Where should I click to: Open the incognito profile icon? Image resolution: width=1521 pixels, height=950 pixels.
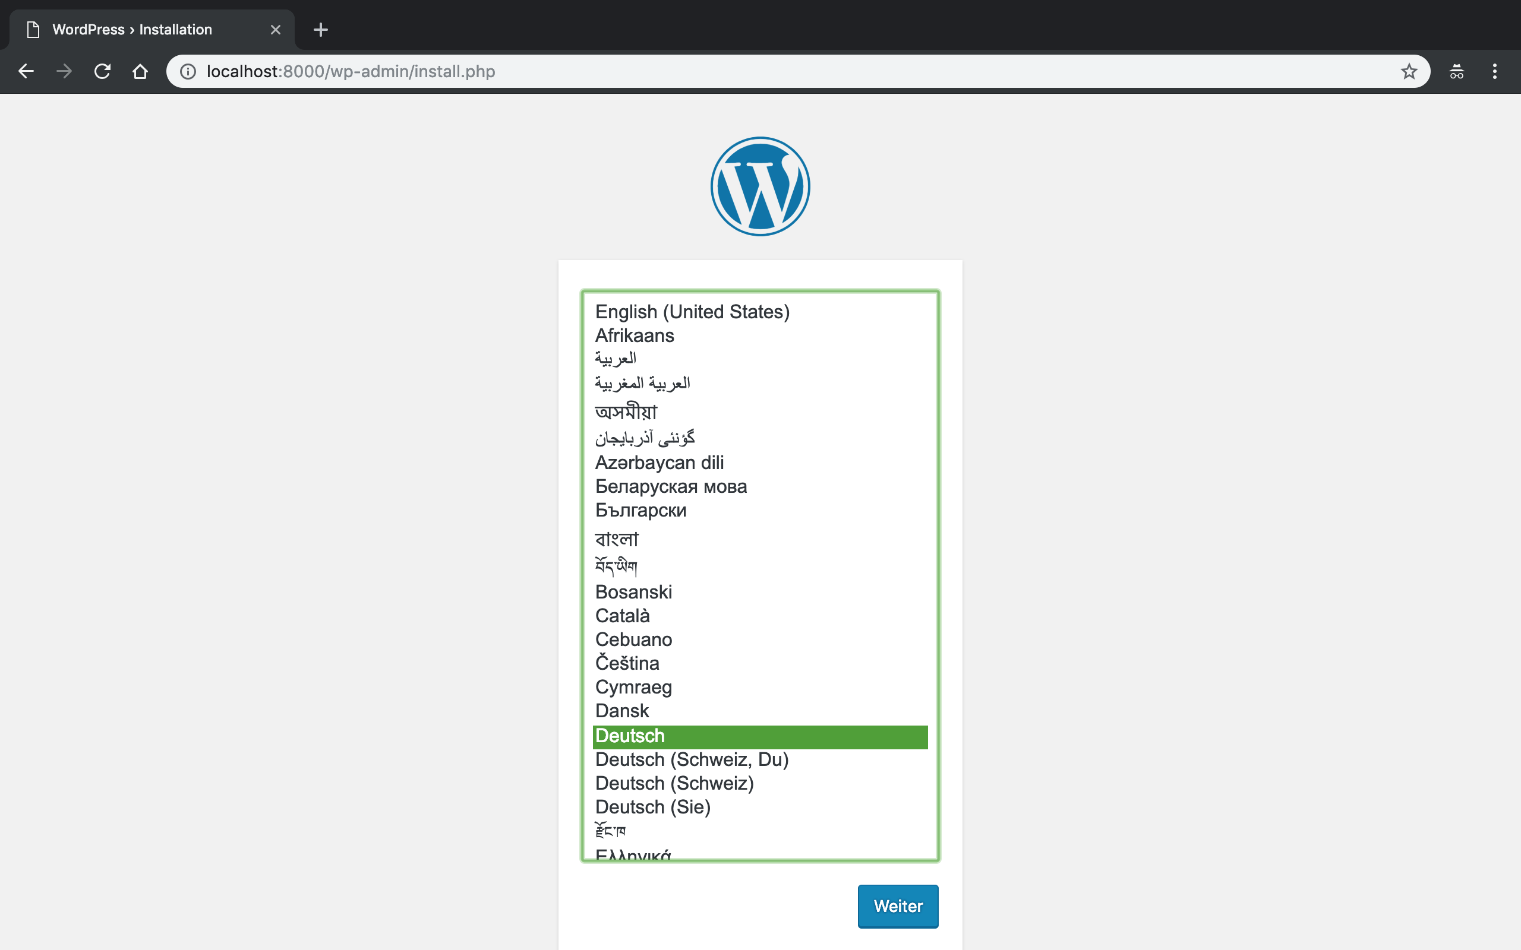(1456, 71)
